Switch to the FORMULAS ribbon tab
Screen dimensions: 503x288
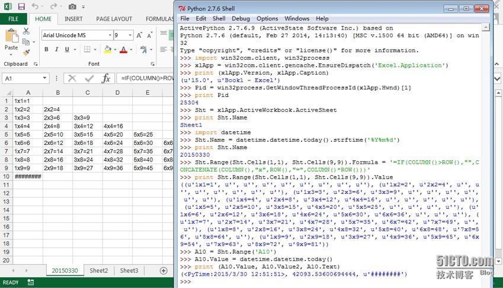159,19
